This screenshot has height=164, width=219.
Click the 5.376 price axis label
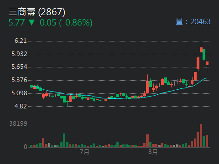(19, 80)
